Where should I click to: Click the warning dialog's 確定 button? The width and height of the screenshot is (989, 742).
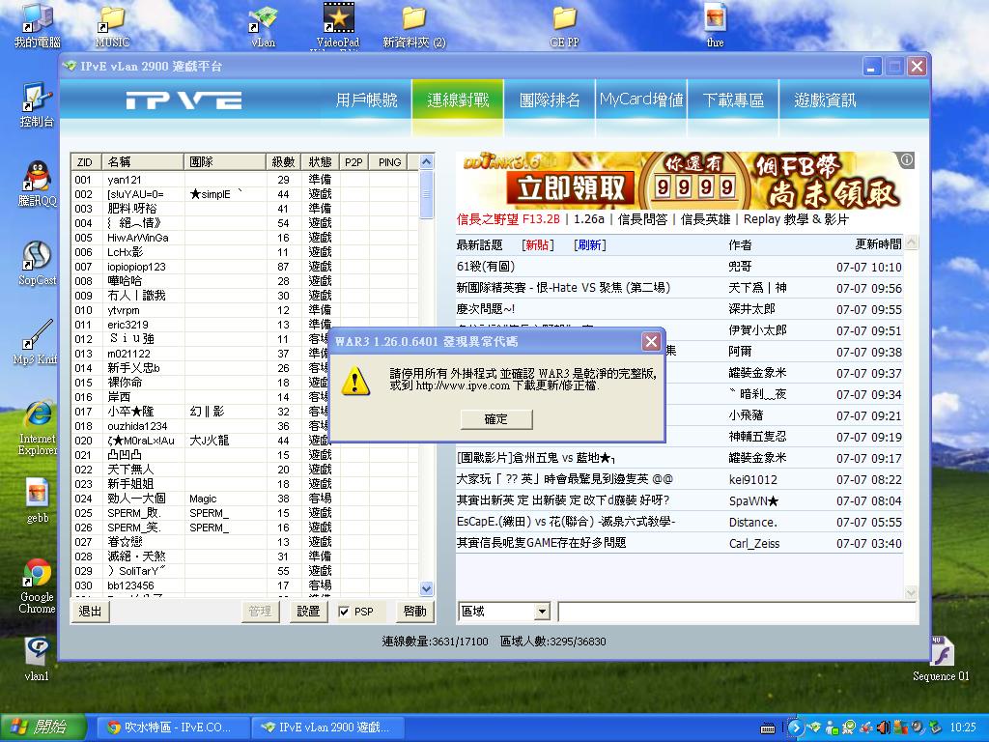495,418
